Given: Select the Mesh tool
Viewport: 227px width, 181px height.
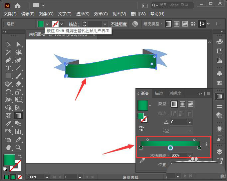Looking at the screenshot, I should point(8,116).
